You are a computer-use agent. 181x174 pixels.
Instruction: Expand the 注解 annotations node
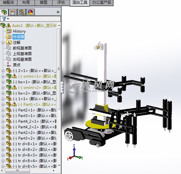3,43
